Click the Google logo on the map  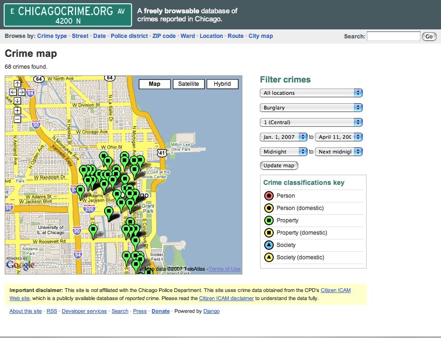click(x=20, y=265)
